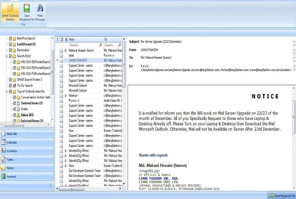296x199 pixels.
Task: Click the Journal pane icon
Action: pos(3,176)
